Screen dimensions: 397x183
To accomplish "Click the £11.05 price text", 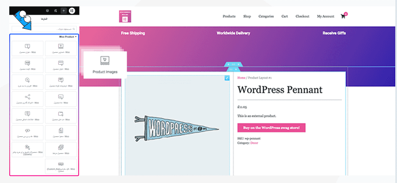I will [x=242, y=107].
